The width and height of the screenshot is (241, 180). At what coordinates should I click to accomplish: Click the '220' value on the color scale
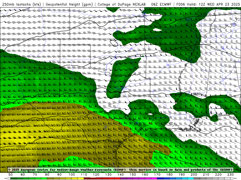click(x=218, y=175)
